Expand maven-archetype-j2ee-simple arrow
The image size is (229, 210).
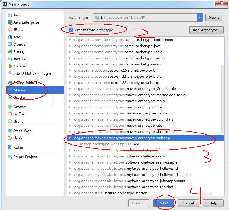(x=70, y=89)
